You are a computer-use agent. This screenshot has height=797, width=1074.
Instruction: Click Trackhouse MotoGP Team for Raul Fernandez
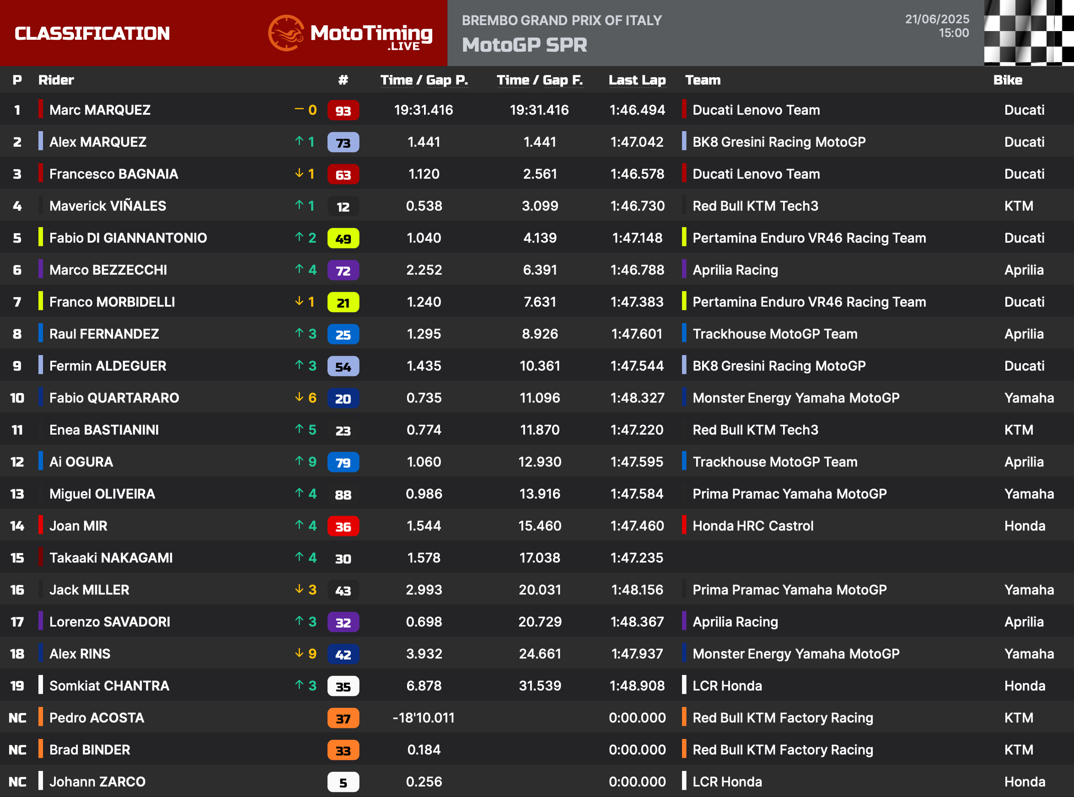coord(774,334)
